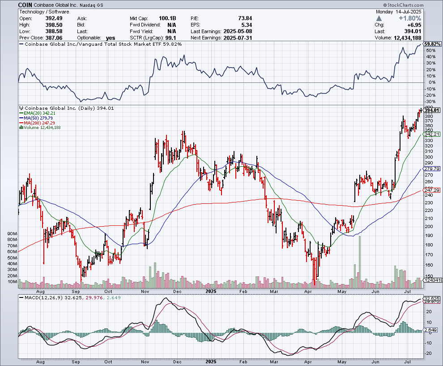Select the Mkt Cap value '100.1B'
The height and width of the screenshot is (366, 443).
click(x=167, y=18)
